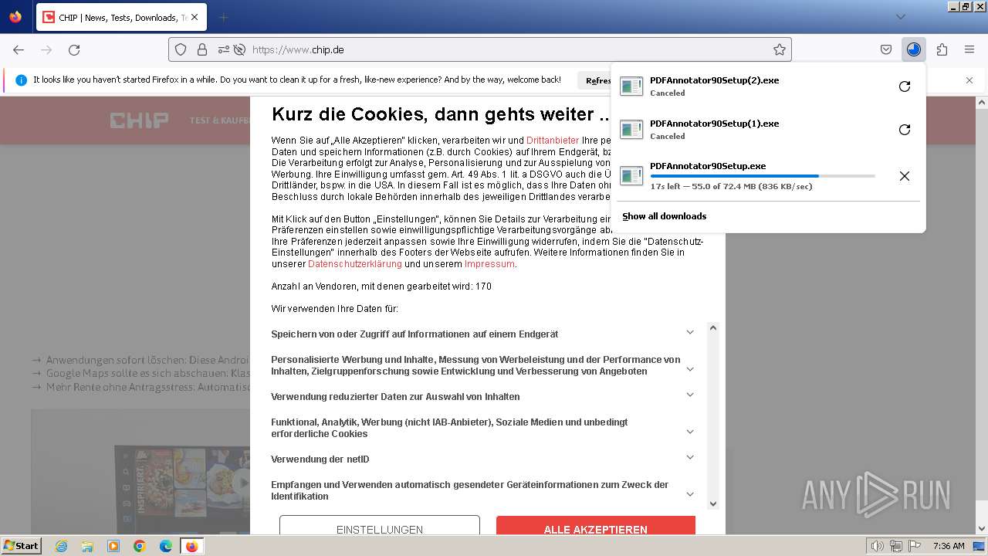
Task: Expand 'Funktional, Analytik, Werbung' section
Action: (x=690, y=432)
